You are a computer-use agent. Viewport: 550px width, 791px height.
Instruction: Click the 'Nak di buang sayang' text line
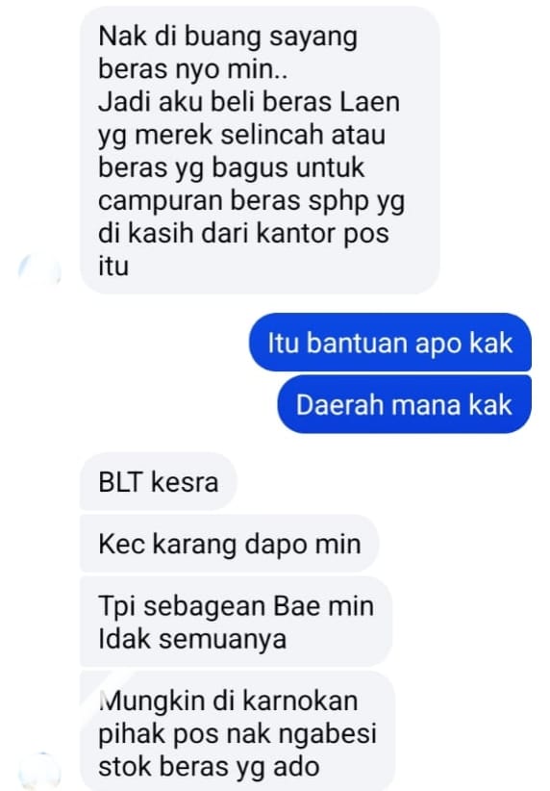[x=228, y=38]
